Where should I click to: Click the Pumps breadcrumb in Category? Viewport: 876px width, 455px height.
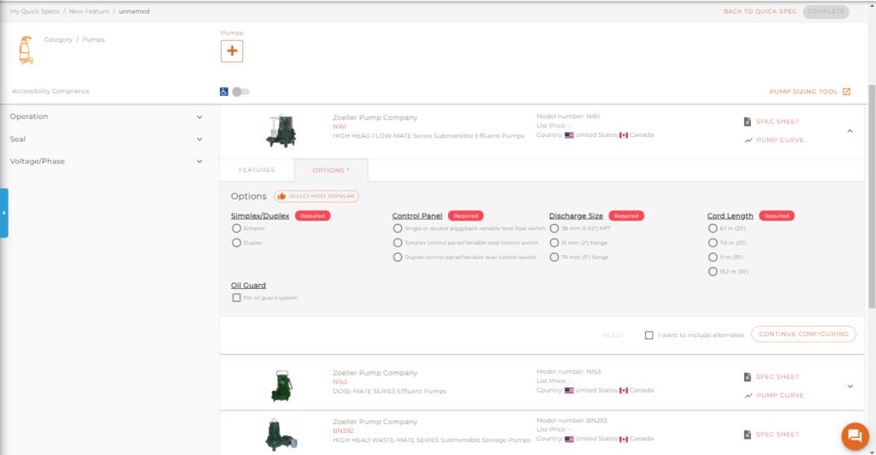pos(93,39)
